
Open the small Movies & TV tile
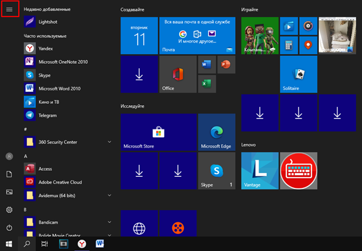289,26
